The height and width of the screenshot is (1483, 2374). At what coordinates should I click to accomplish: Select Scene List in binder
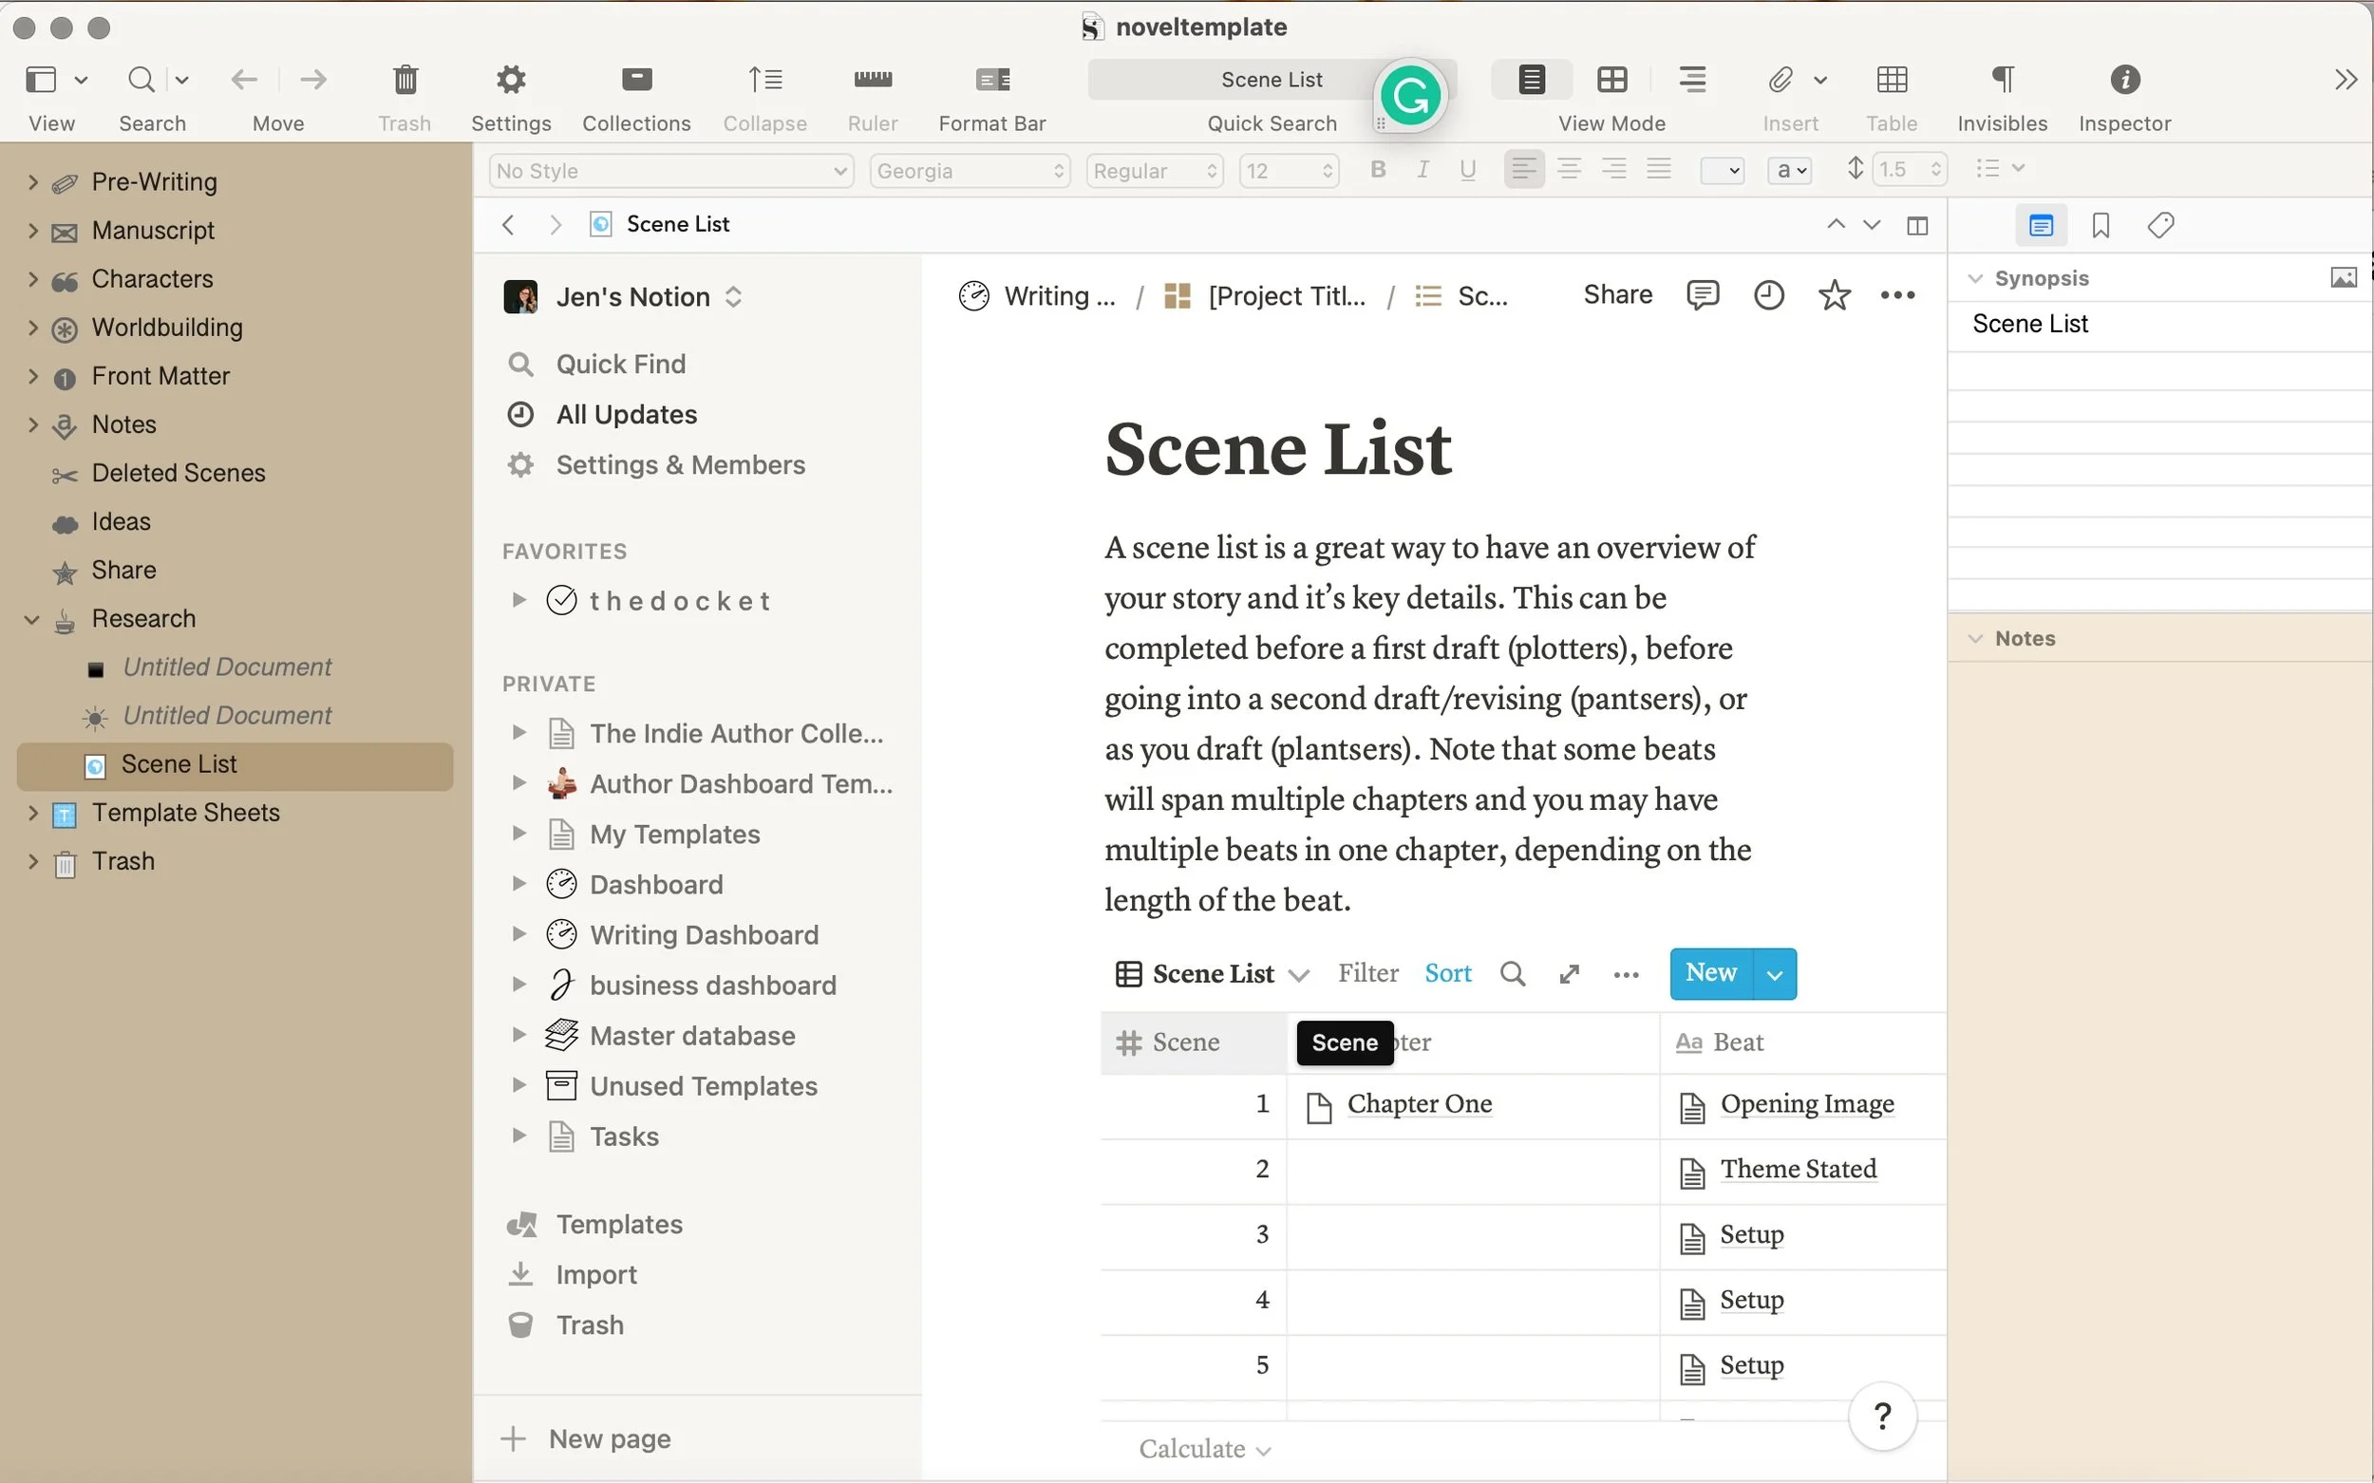[x=179, y=764]
